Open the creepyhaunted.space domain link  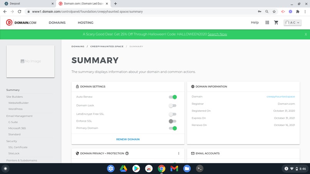coord(280,96)
